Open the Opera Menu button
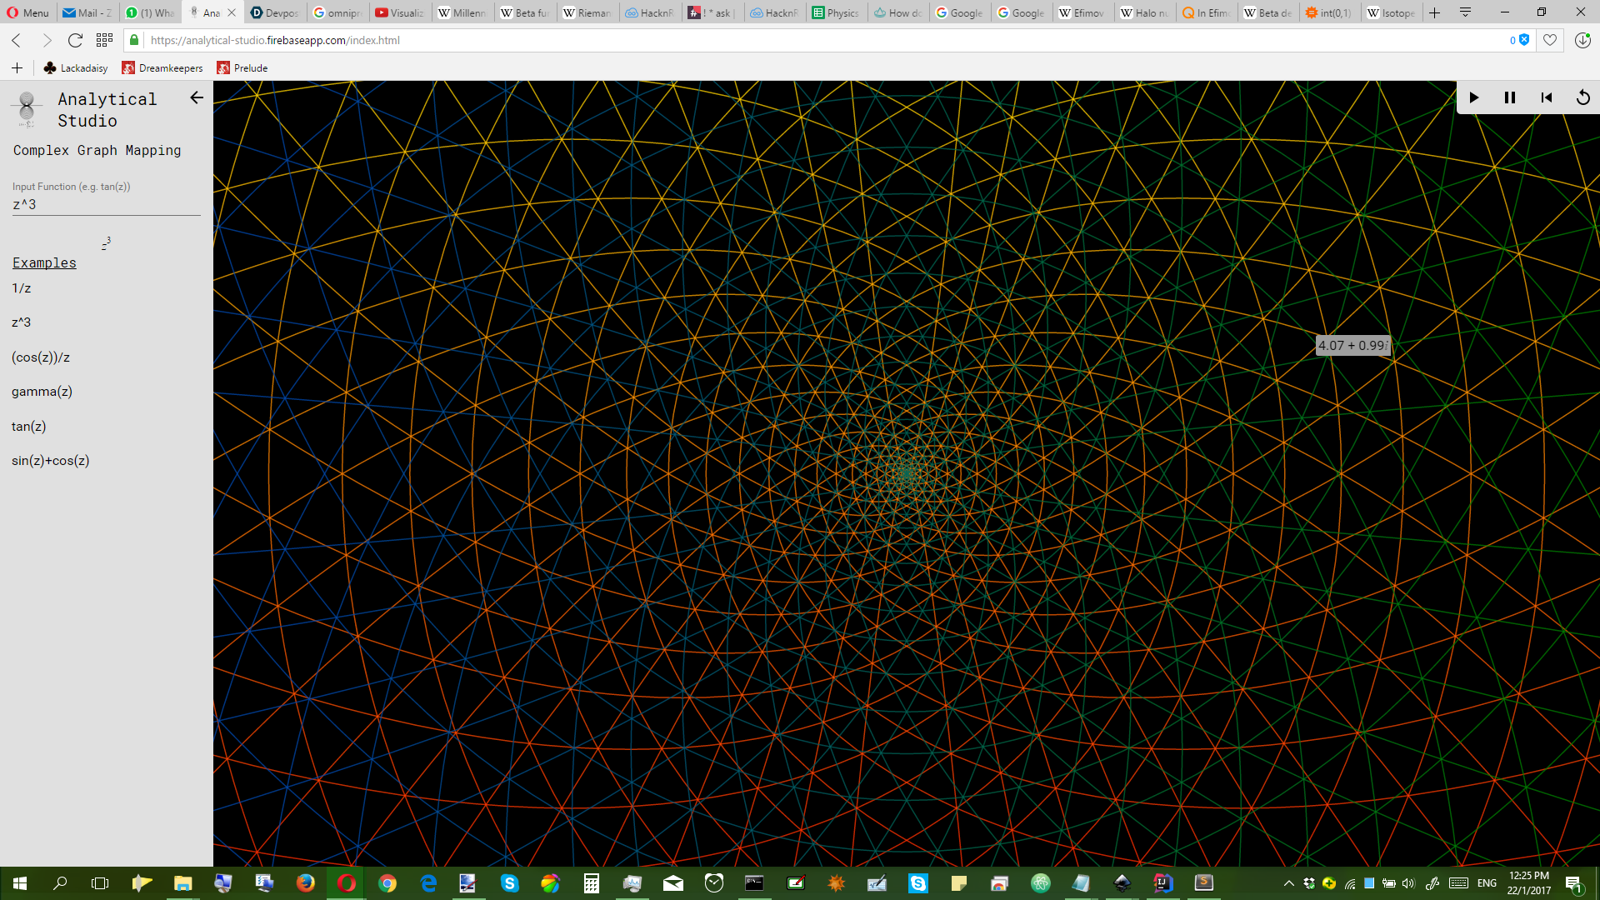 [27, 12]
